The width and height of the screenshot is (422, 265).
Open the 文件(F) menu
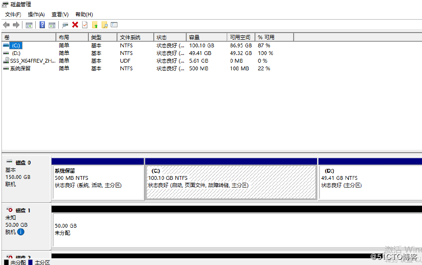coord(13,14)
